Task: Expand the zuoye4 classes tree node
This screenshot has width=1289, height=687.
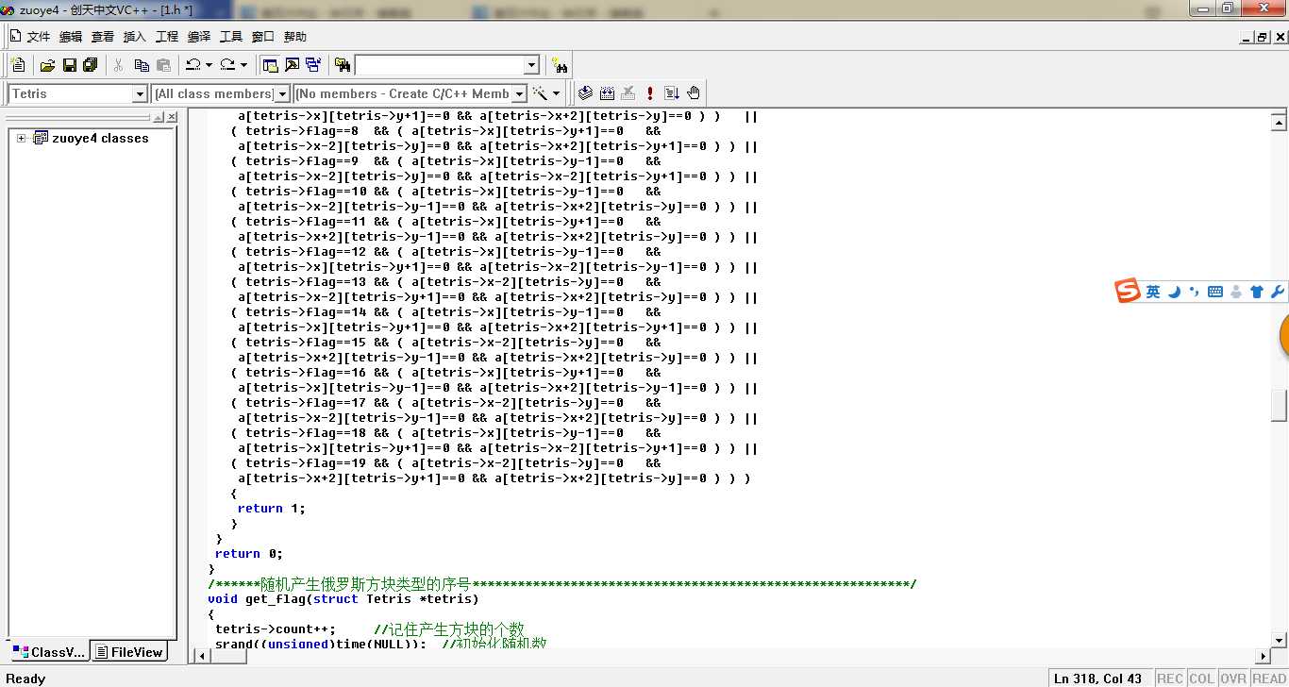Action: (21, 138)
